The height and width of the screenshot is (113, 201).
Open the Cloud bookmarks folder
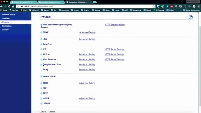tap(147, 10)
